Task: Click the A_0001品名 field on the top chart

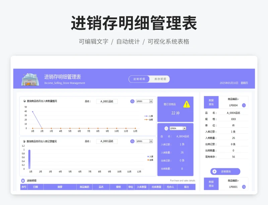Action: point(107,101)
